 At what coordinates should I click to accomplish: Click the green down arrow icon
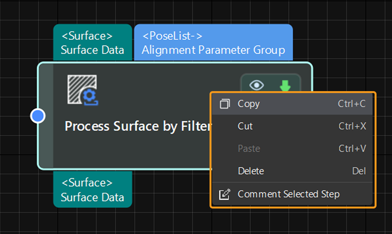click(x=285, y=85)
